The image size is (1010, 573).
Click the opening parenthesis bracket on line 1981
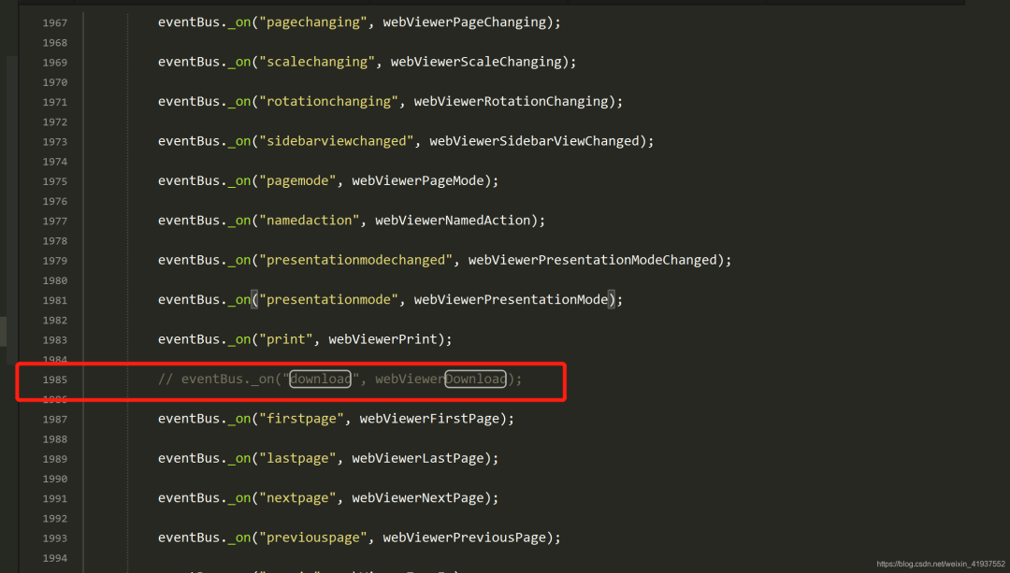(x=255, y=299)
